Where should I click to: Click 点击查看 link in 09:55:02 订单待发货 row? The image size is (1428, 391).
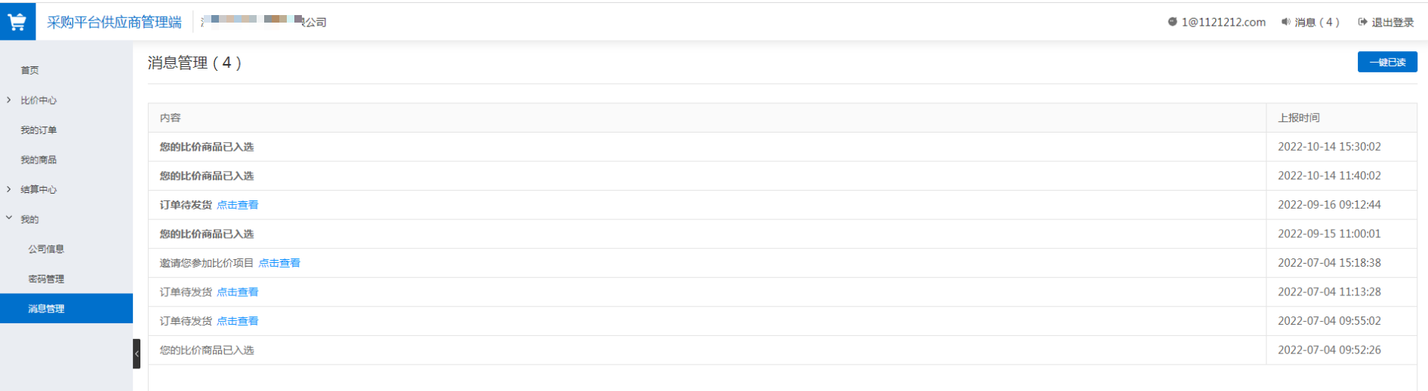[x=238, y=321]
